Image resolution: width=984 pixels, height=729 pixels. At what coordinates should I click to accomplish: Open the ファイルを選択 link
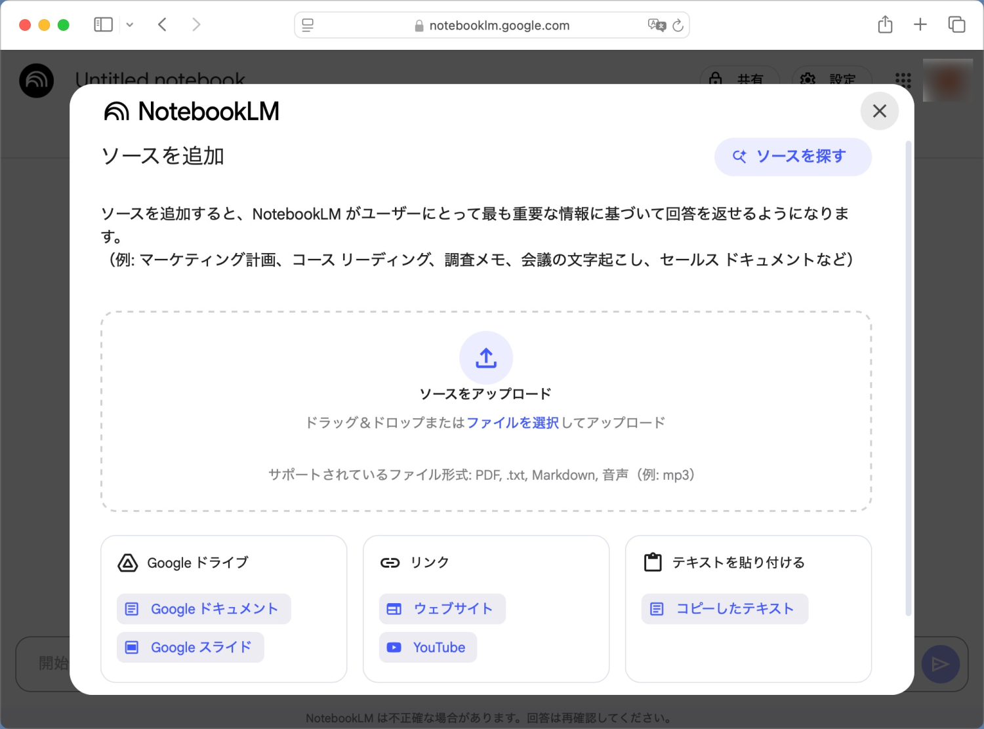click(x=512, y=423)
